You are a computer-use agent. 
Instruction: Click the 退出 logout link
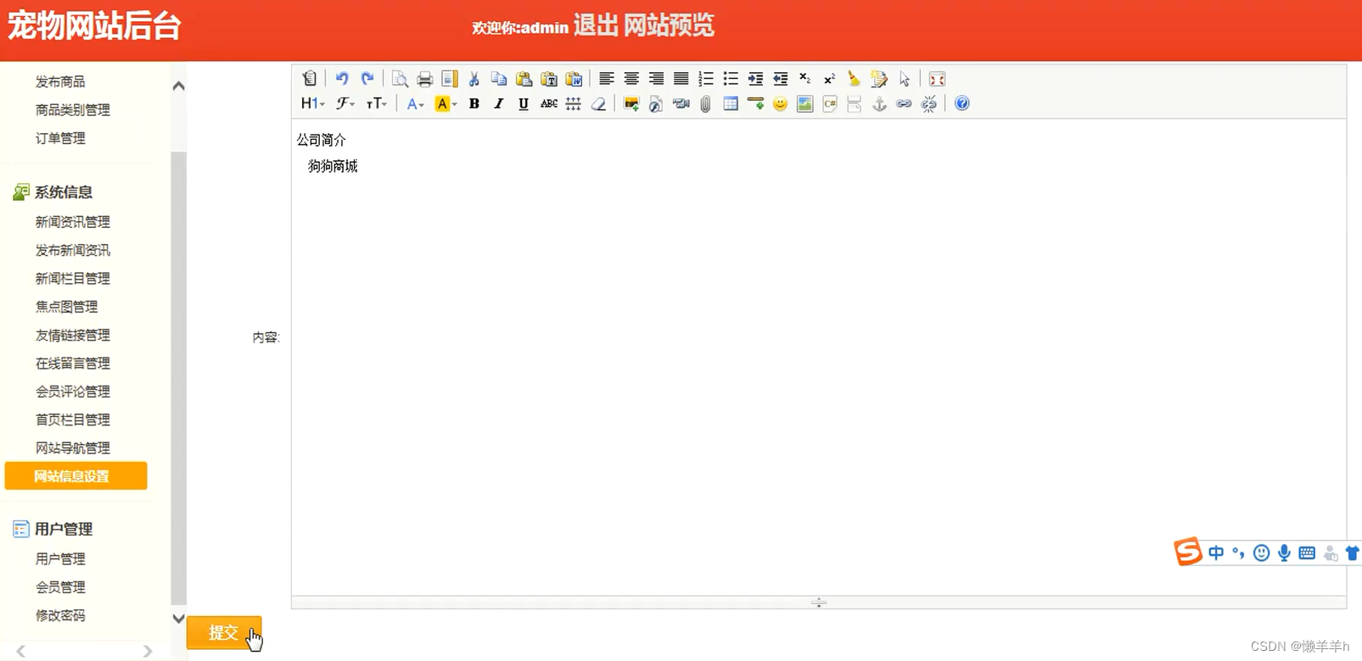(596, 25)
